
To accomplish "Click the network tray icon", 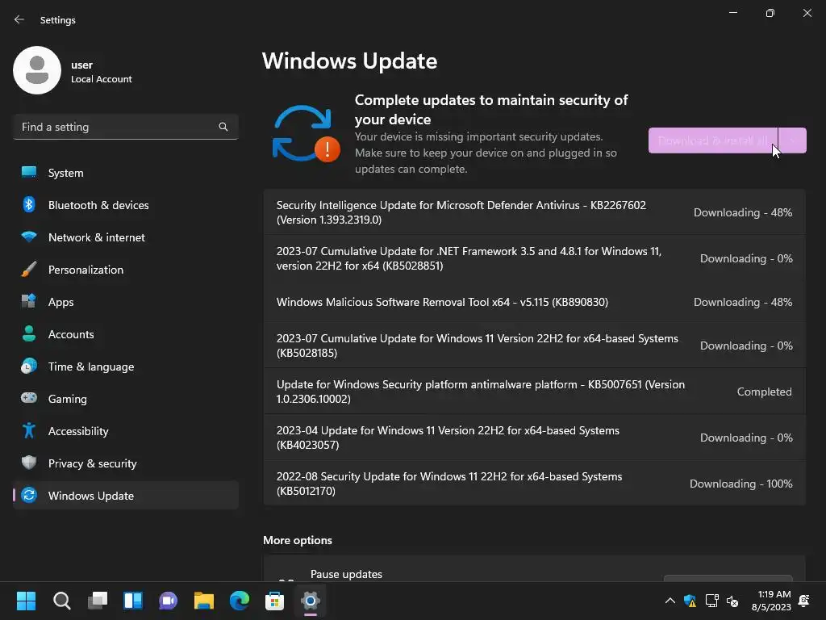I will [711, 601].
